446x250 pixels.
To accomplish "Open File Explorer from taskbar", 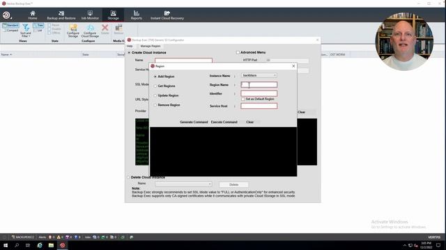I will (51, 245).
